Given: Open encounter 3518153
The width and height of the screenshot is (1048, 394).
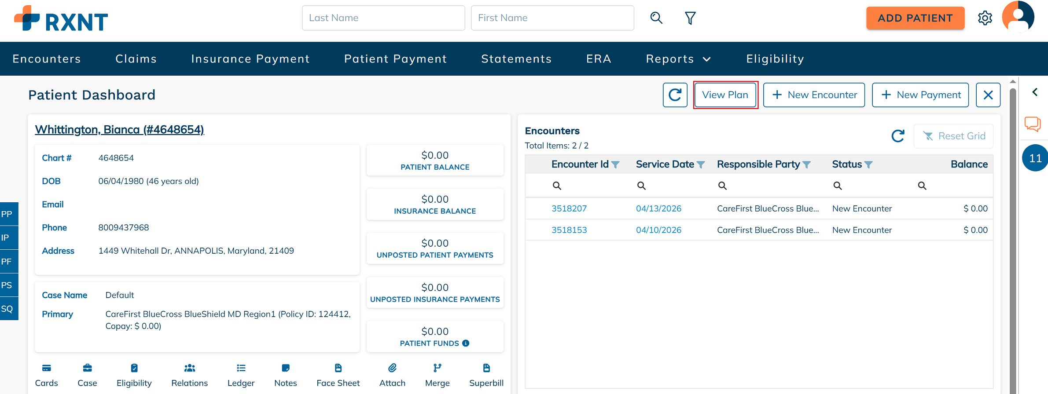Looking at the screenshot, I should (x=569, y=230).
